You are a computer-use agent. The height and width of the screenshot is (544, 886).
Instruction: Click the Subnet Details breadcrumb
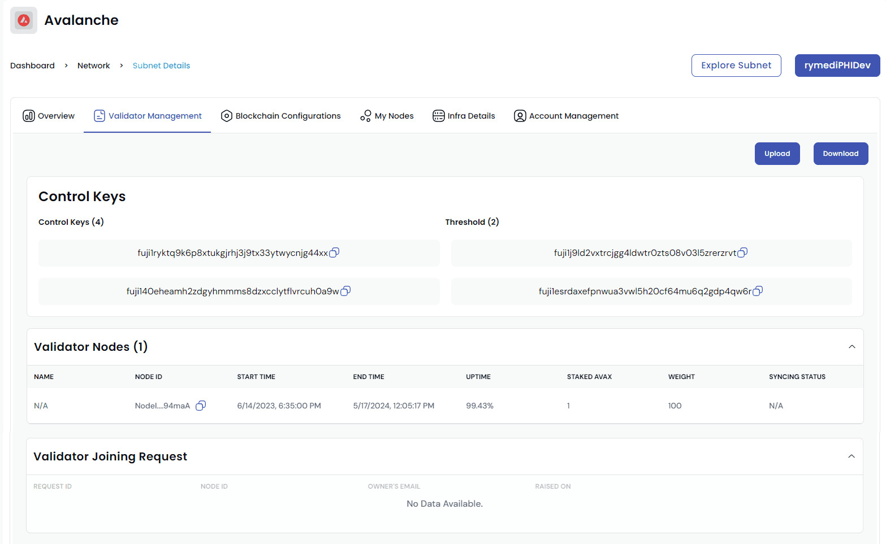(161, 66)
